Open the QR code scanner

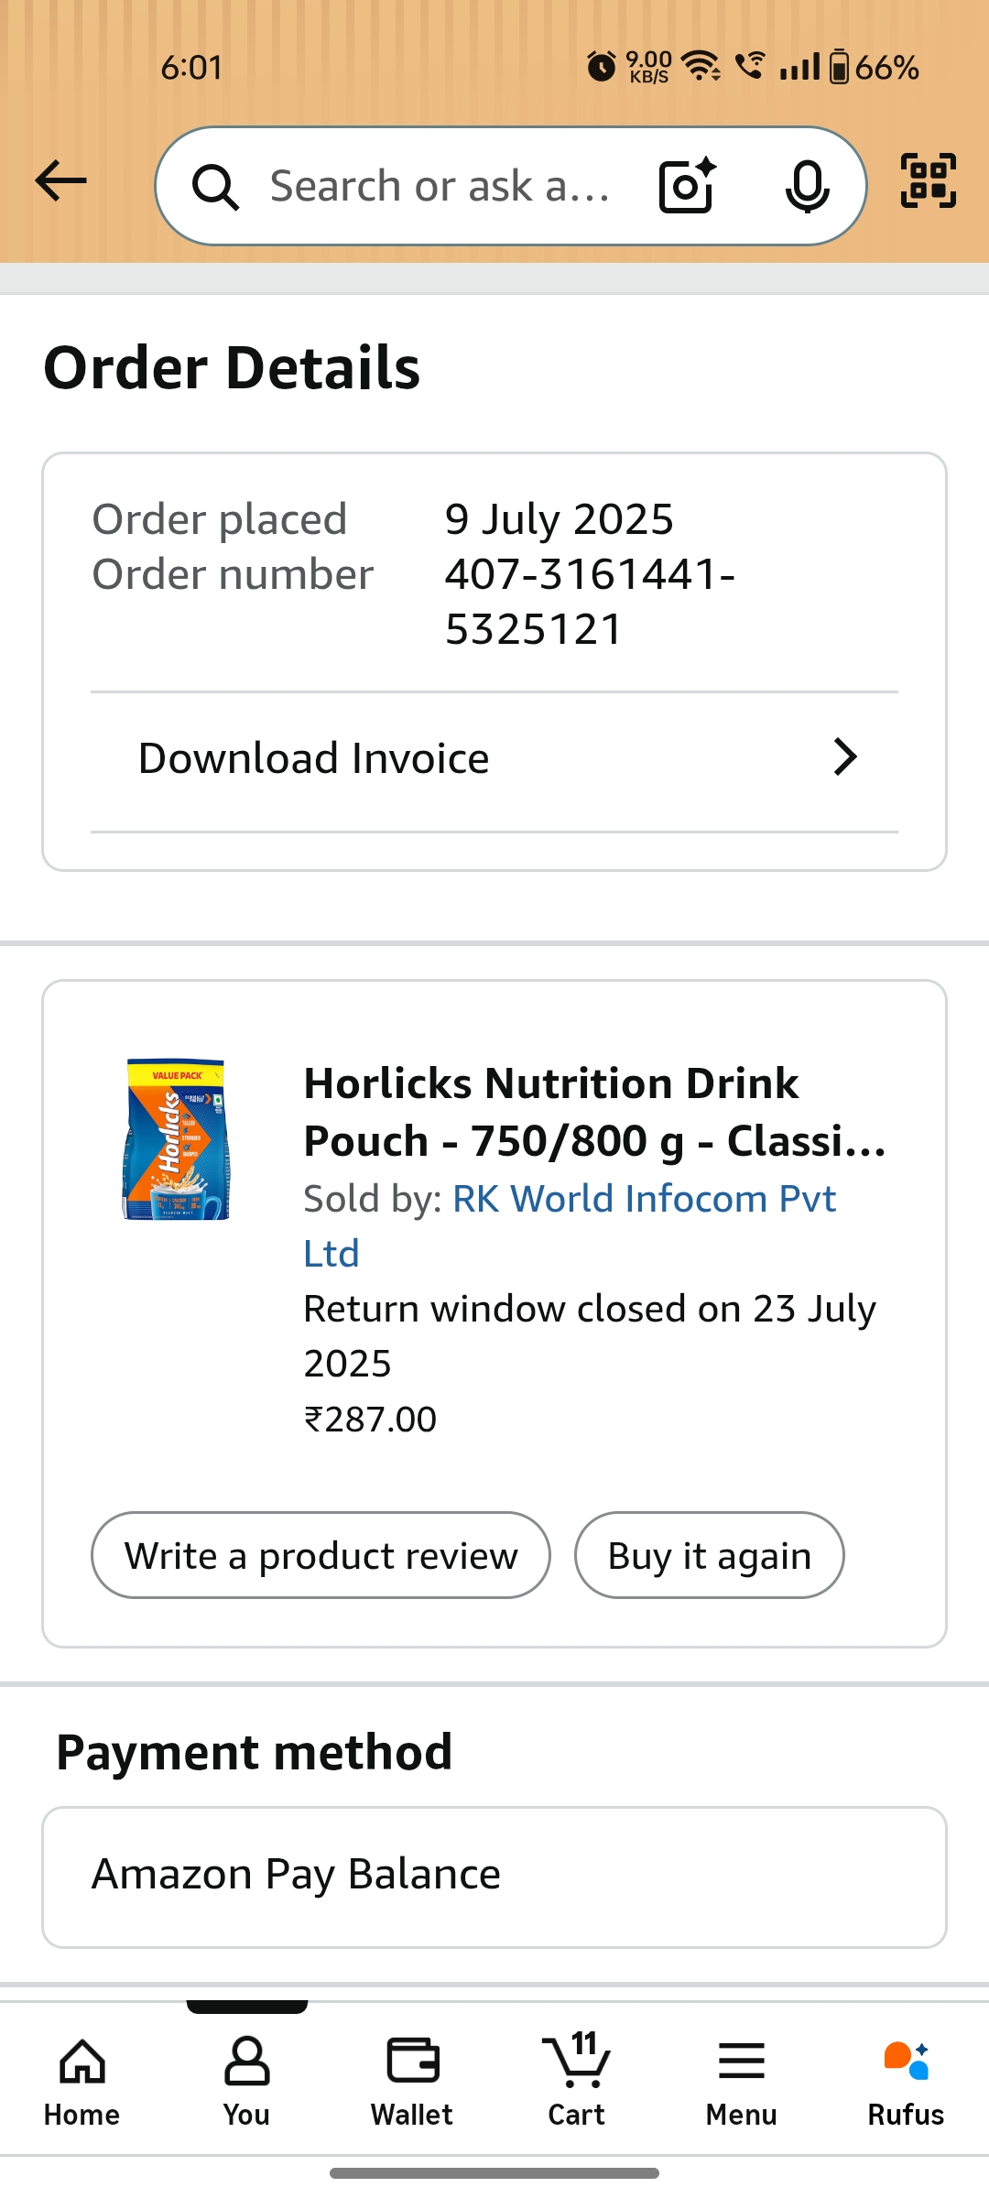[928, 180]
